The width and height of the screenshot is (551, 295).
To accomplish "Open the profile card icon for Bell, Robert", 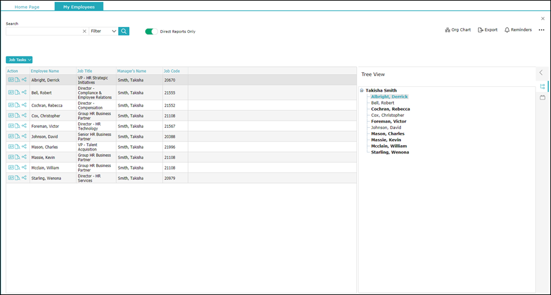I will pos(11,92).
